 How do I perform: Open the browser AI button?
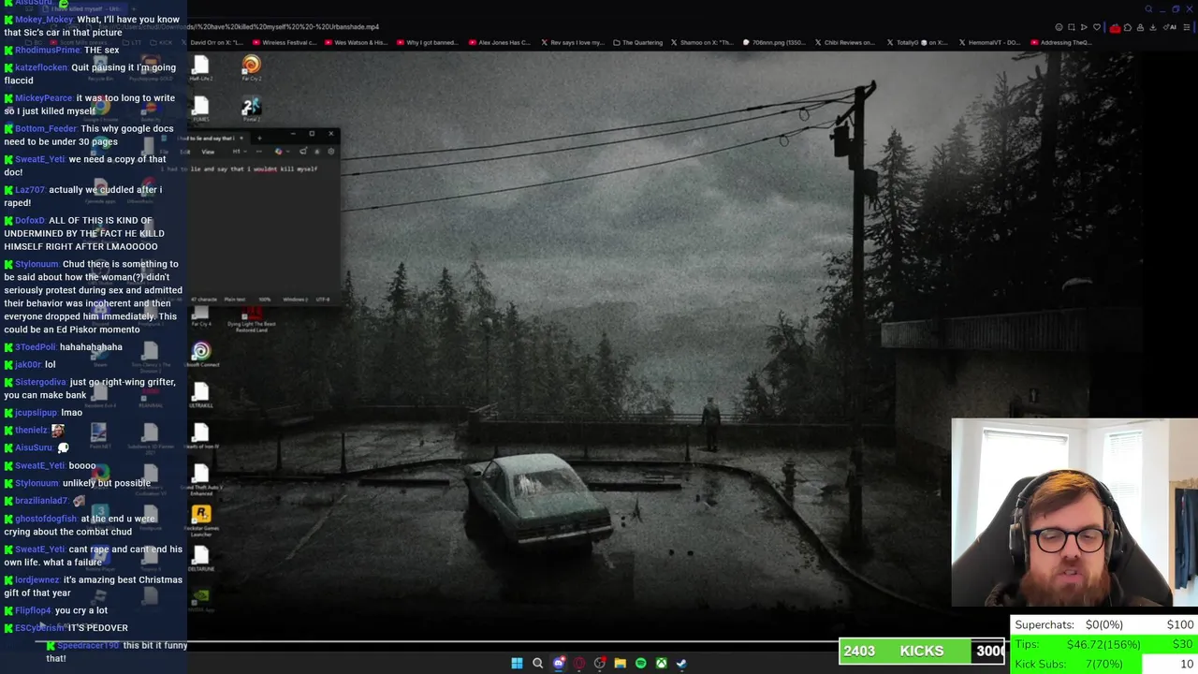(x=1170, y=27)
